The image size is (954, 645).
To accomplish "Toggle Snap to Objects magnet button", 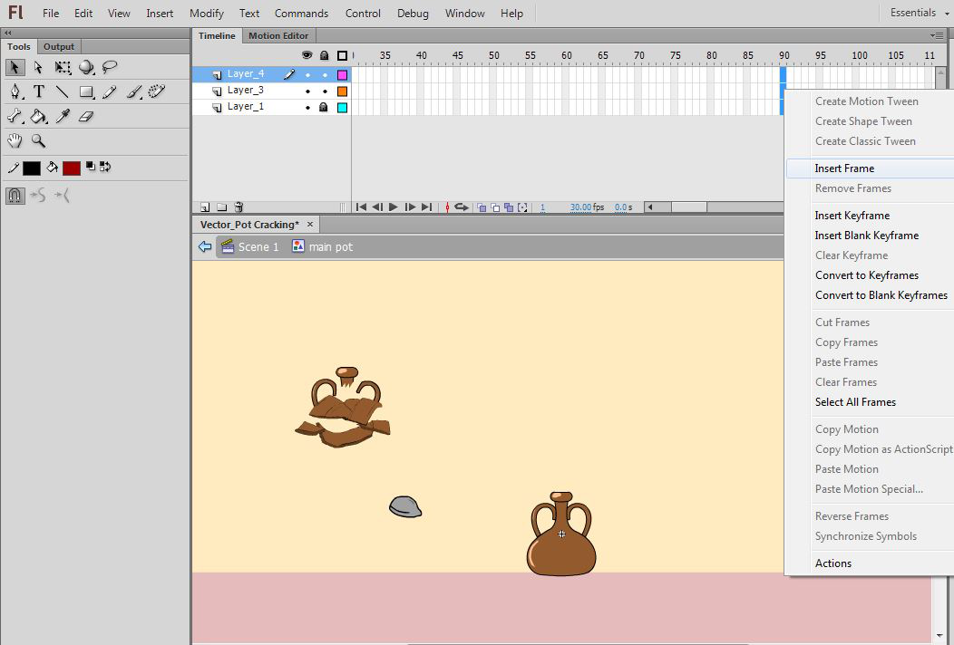I will tap(15, 195).
